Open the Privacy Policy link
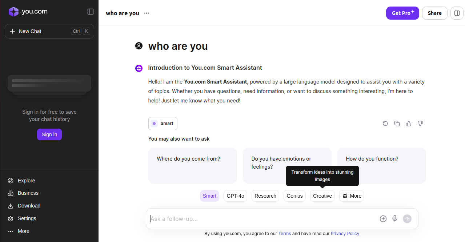 point(345,234)
